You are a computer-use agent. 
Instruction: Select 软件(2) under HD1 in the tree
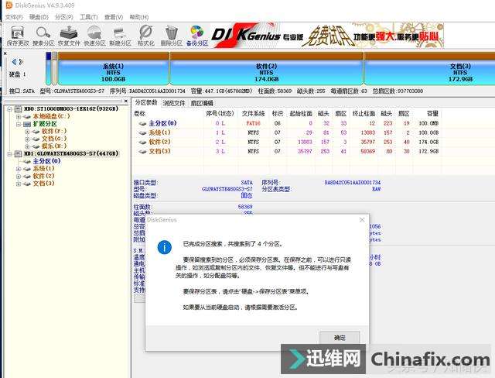43,176
